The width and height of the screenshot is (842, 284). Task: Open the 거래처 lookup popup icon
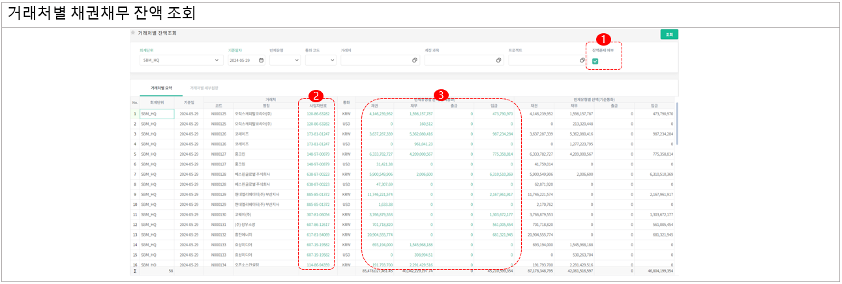point(414,60)
